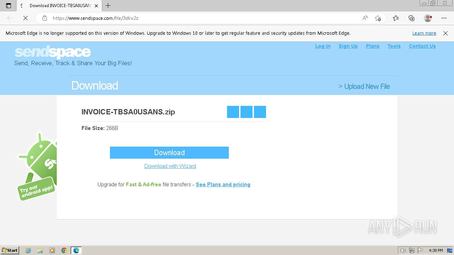The width and height of the screenshot is (454, 255).
Task: Open Collections panel
Action: pyautogui.click(x=411, y=18)
